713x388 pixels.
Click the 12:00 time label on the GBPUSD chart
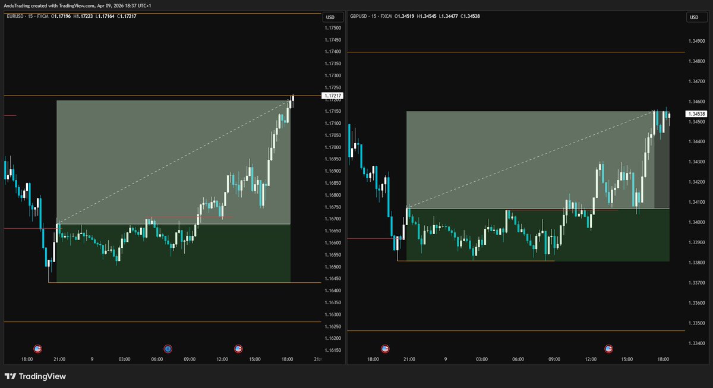click(x=591, y=359)
